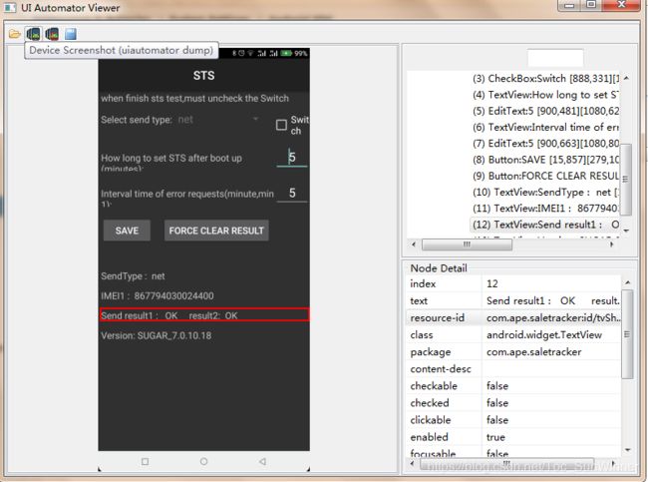Select tree node (3) CheckBox:Switch
The width and height of the screenshot is (648, 482).
545,79
